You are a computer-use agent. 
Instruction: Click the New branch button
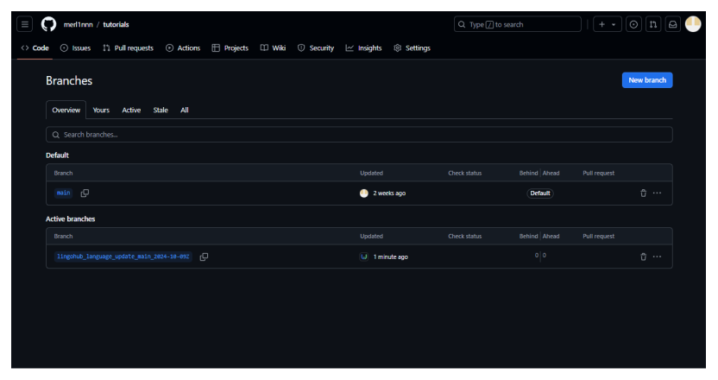point(647,80)
